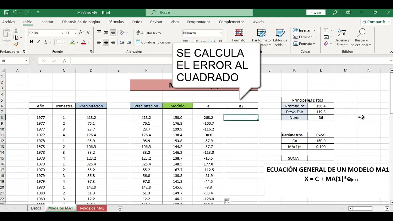Save the workbook with the floppy disk icon
The height and width of the screenshot is (221, 393).
[6, 13]
